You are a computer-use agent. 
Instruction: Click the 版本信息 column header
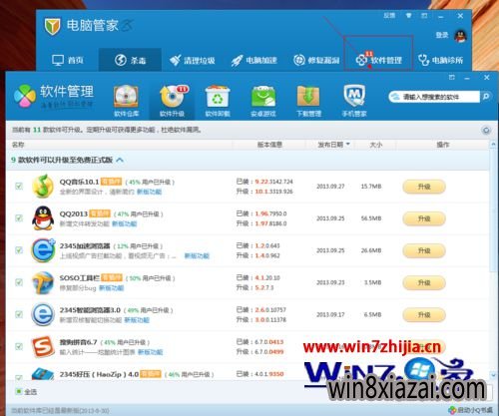(x=269, y=145)
